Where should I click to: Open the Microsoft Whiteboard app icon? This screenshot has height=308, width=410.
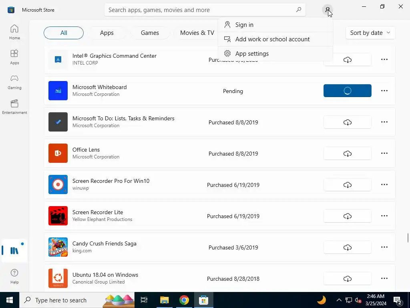point(58,91)
